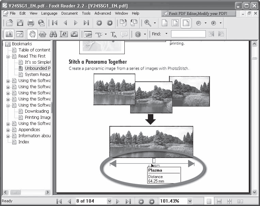Screen dimensions: 260x206
Task: Click the Print icon in toolbar
Action: (31, 23)
